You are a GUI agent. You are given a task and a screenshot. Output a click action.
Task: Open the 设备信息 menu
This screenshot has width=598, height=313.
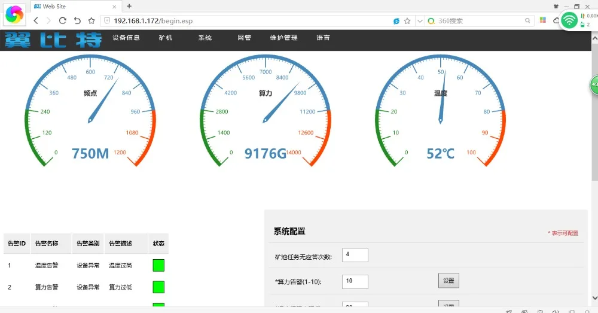126,38
